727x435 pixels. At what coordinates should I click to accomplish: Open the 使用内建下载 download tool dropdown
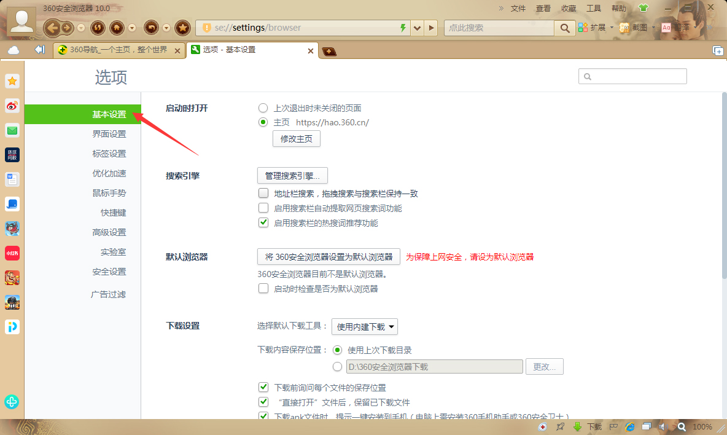[365, 326]
